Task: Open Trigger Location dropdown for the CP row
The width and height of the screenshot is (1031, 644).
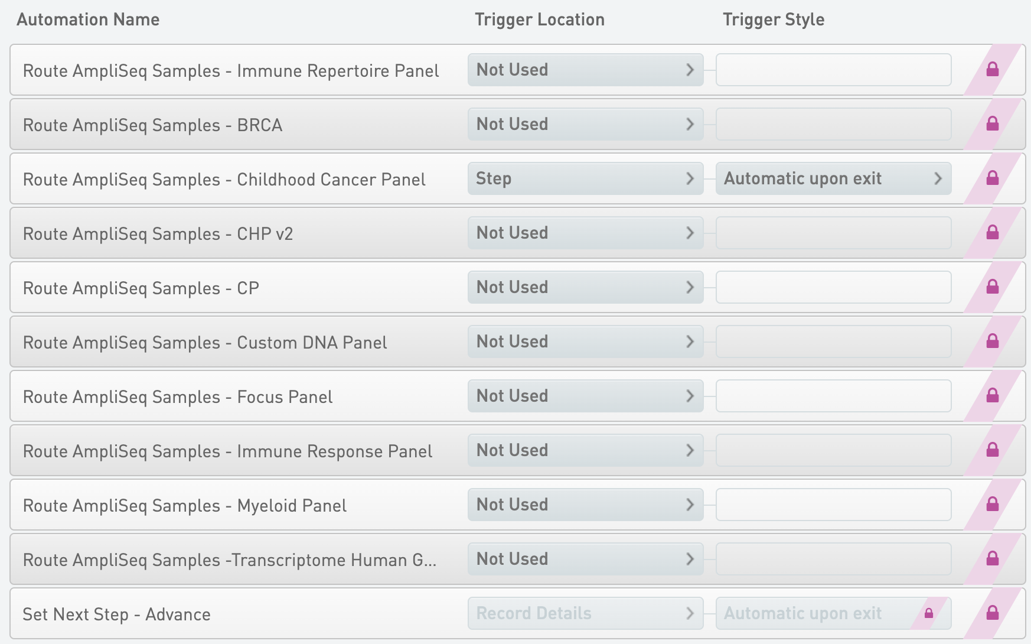Action: 585,287
